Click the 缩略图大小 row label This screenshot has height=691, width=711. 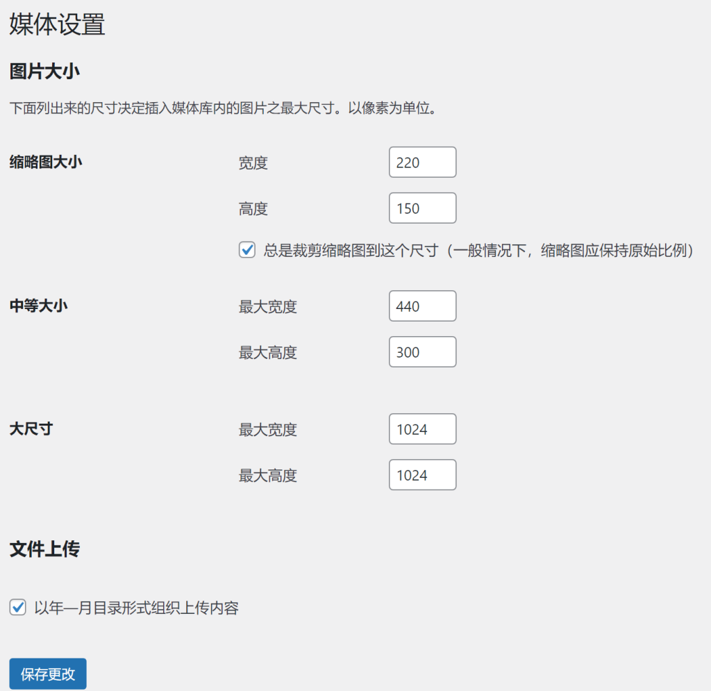44,161
